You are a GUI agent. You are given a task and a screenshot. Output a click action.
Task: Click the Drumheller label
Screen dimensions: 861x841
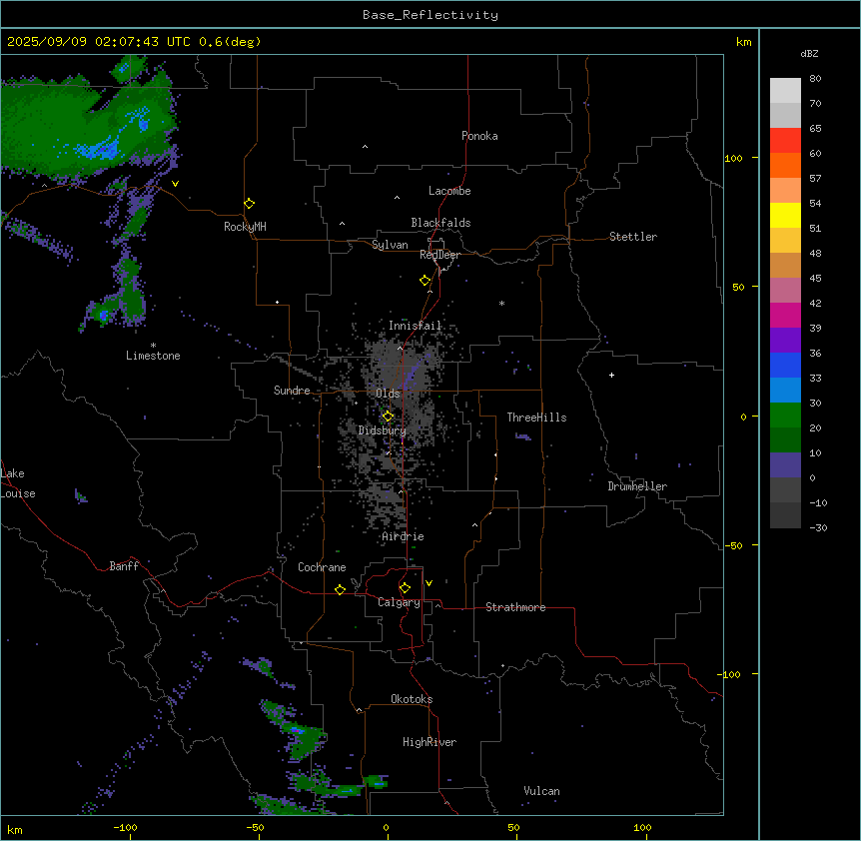[x=637, y=486]
